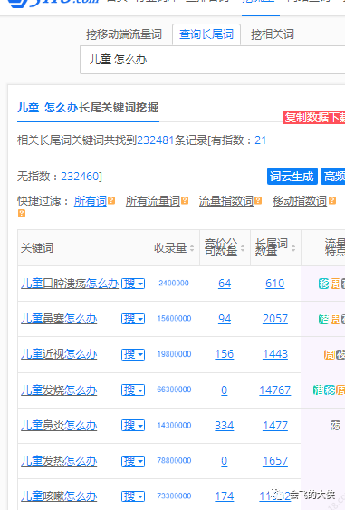The height and width of the screenshot is (510, 345).
Task: Click gray 夜 tag in 儿童鼻炎 row
Action: pos(335,426)
